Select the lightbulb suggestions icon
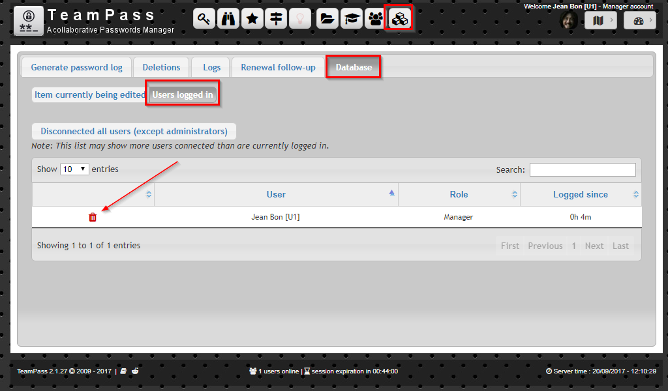The width and height of the screenshot is (668, 391). 300,18
